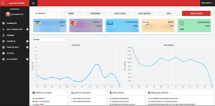Select the MTD range tab
The width and height of the screenshot is (215, 106).
coord(169,14)
